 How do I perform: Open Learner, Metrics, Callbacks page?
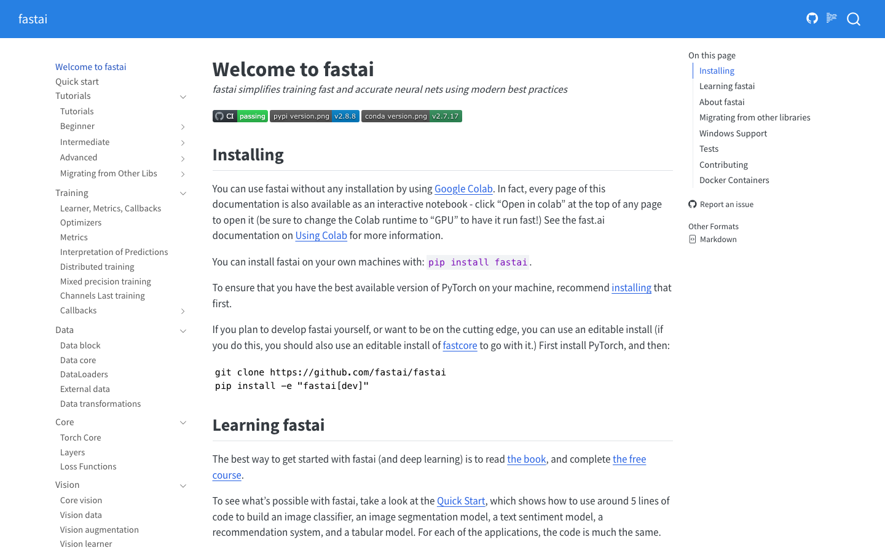point(111,208)
